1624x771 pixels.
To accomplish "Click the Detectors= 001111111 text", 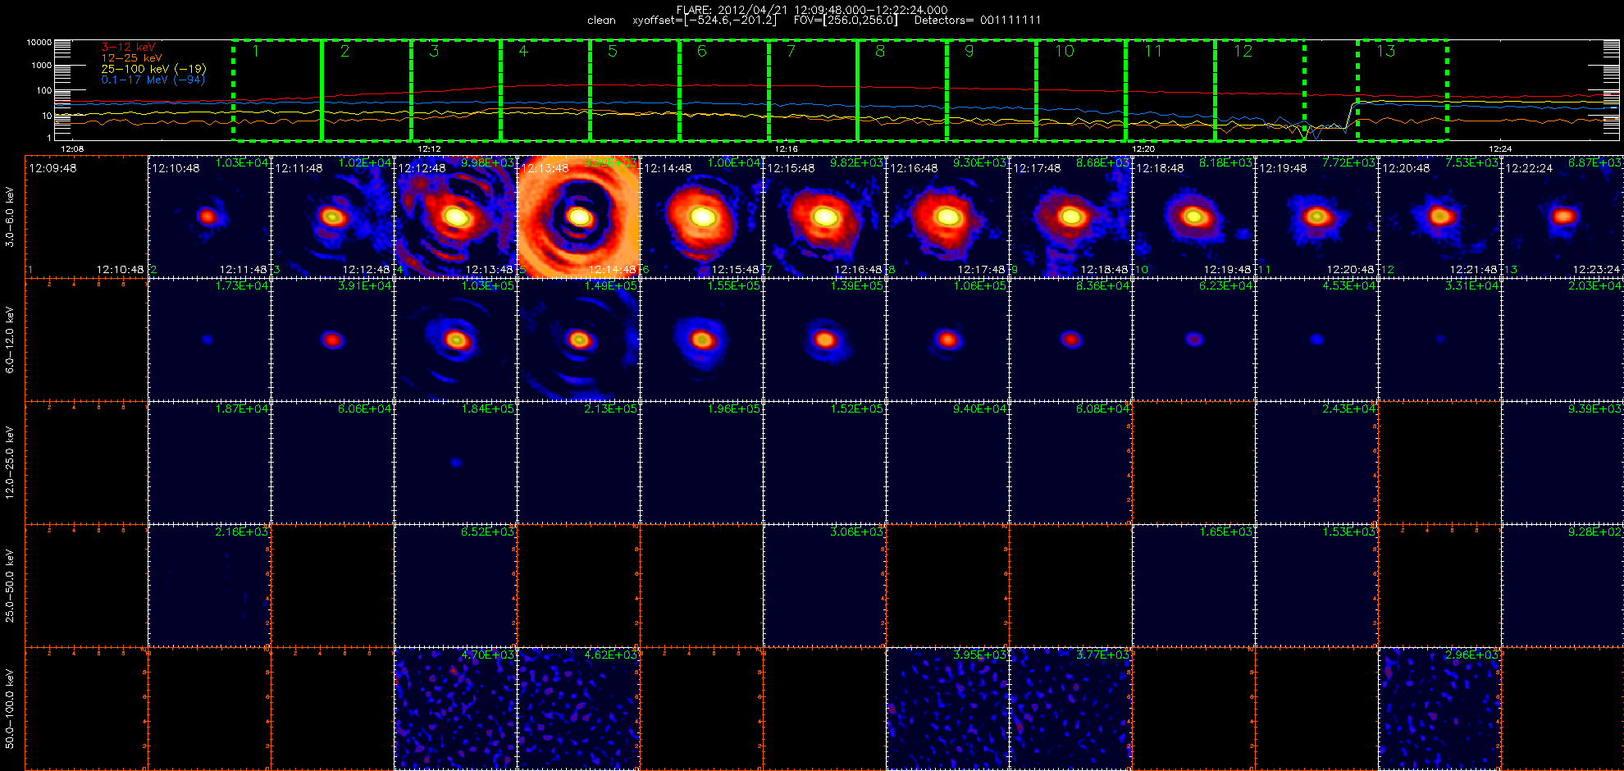I will click(978, 21).
